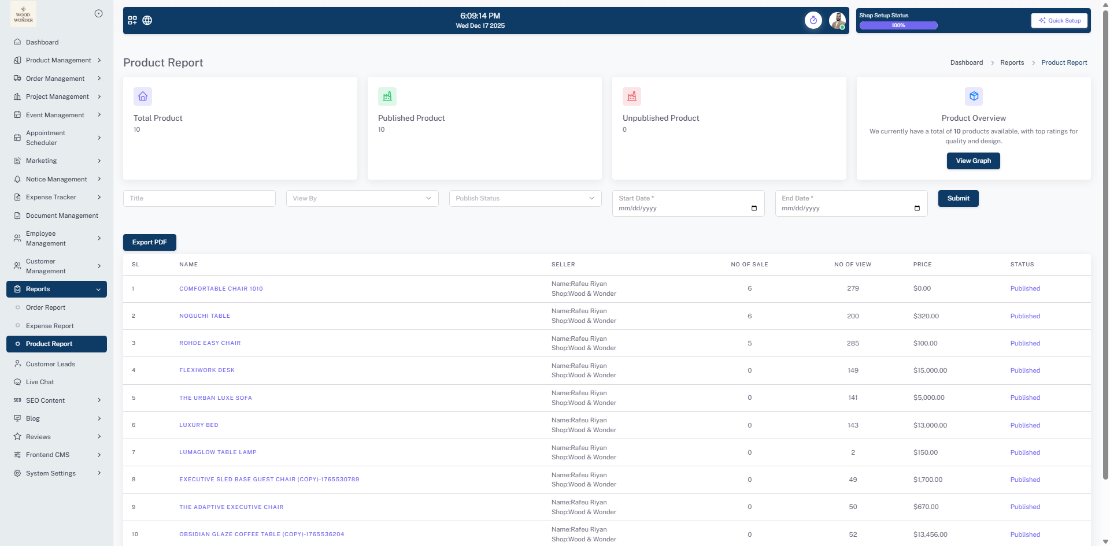The width and height of the screenshot is (1110, 546).
Task: Click the Title search input field
Action: coord(199,198)
